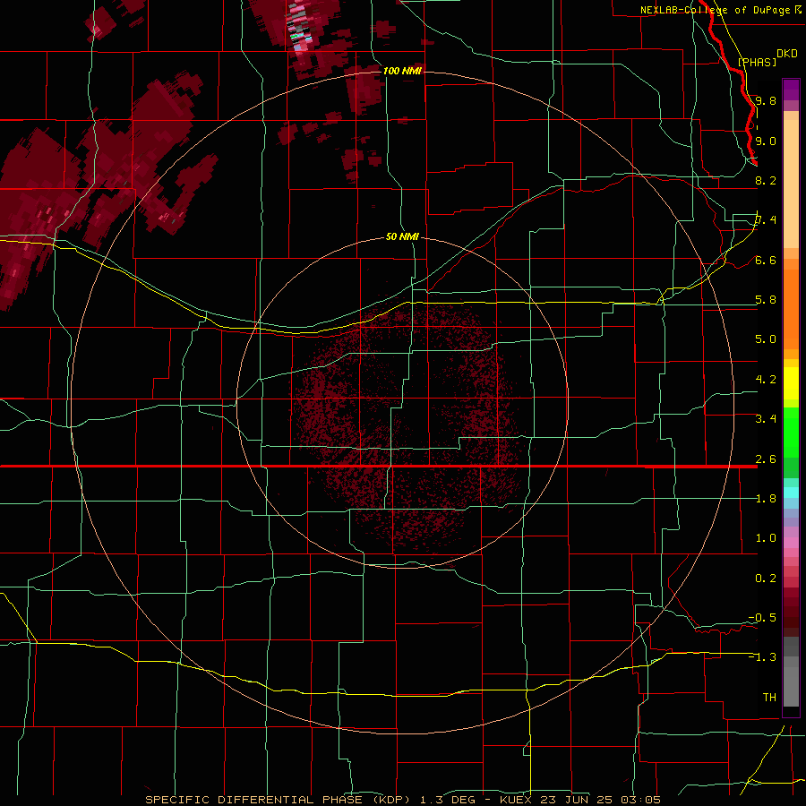Click the cyan band of the color bar
The width and height of the screenshot is (806, 806).
coord(791,493)
